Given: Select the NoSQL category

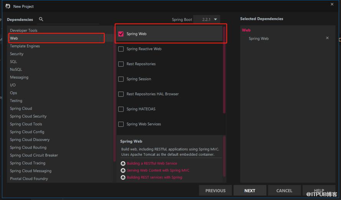Looking at the screenshot, I should click(61, 70).
